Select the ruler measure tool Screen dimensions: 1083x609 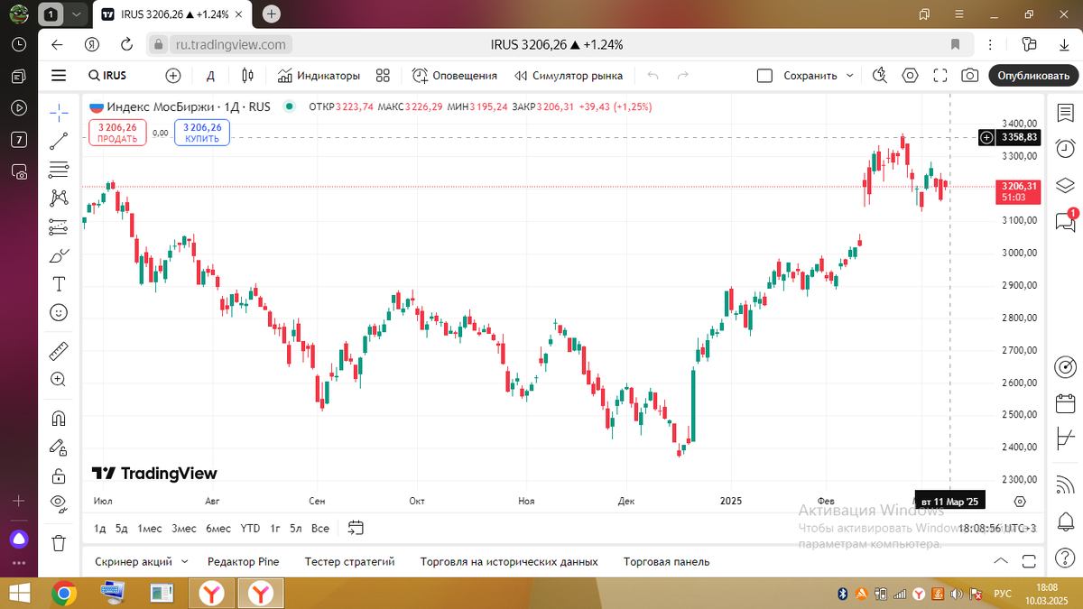(x=59, y=351)
